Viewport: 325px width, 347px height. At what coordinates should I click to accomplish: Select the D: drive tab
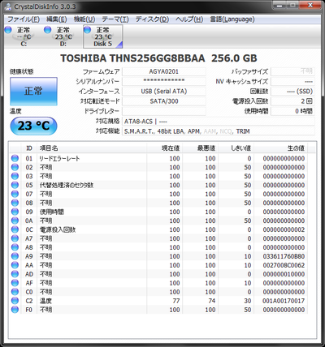click(63, 36)
